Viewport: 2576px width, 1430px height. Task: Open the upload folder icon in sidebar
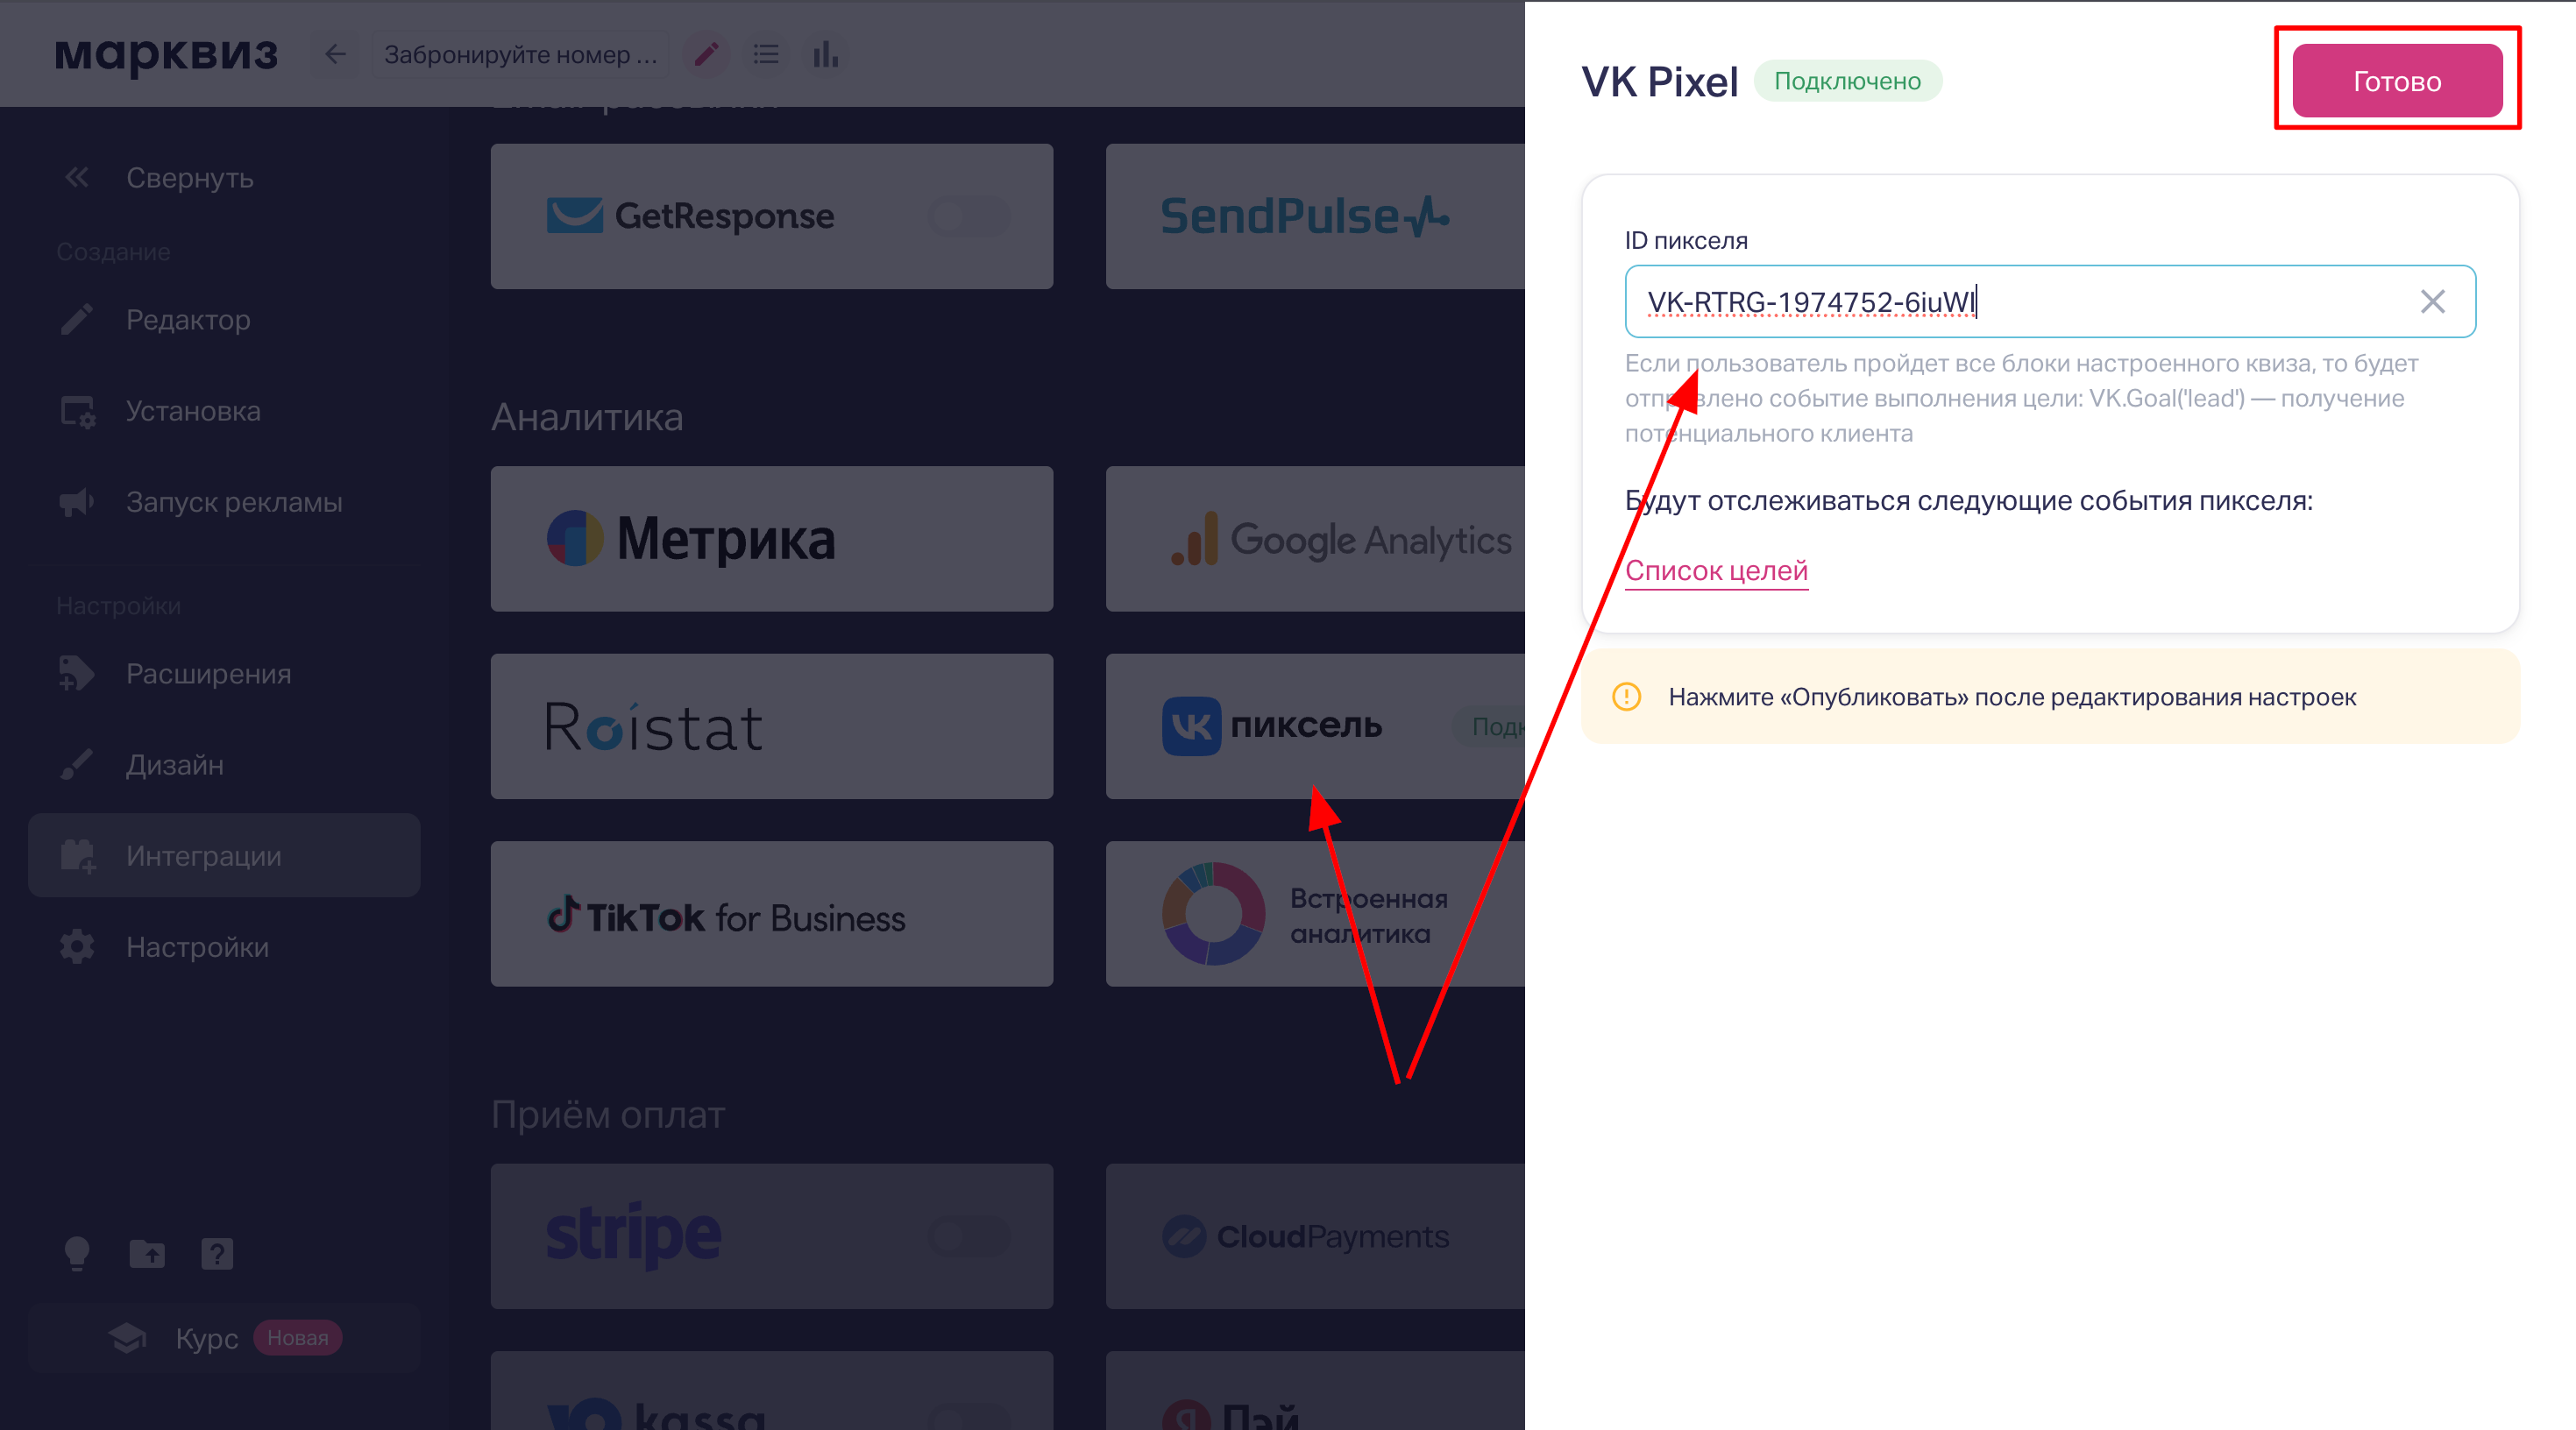coord(147,1253)
